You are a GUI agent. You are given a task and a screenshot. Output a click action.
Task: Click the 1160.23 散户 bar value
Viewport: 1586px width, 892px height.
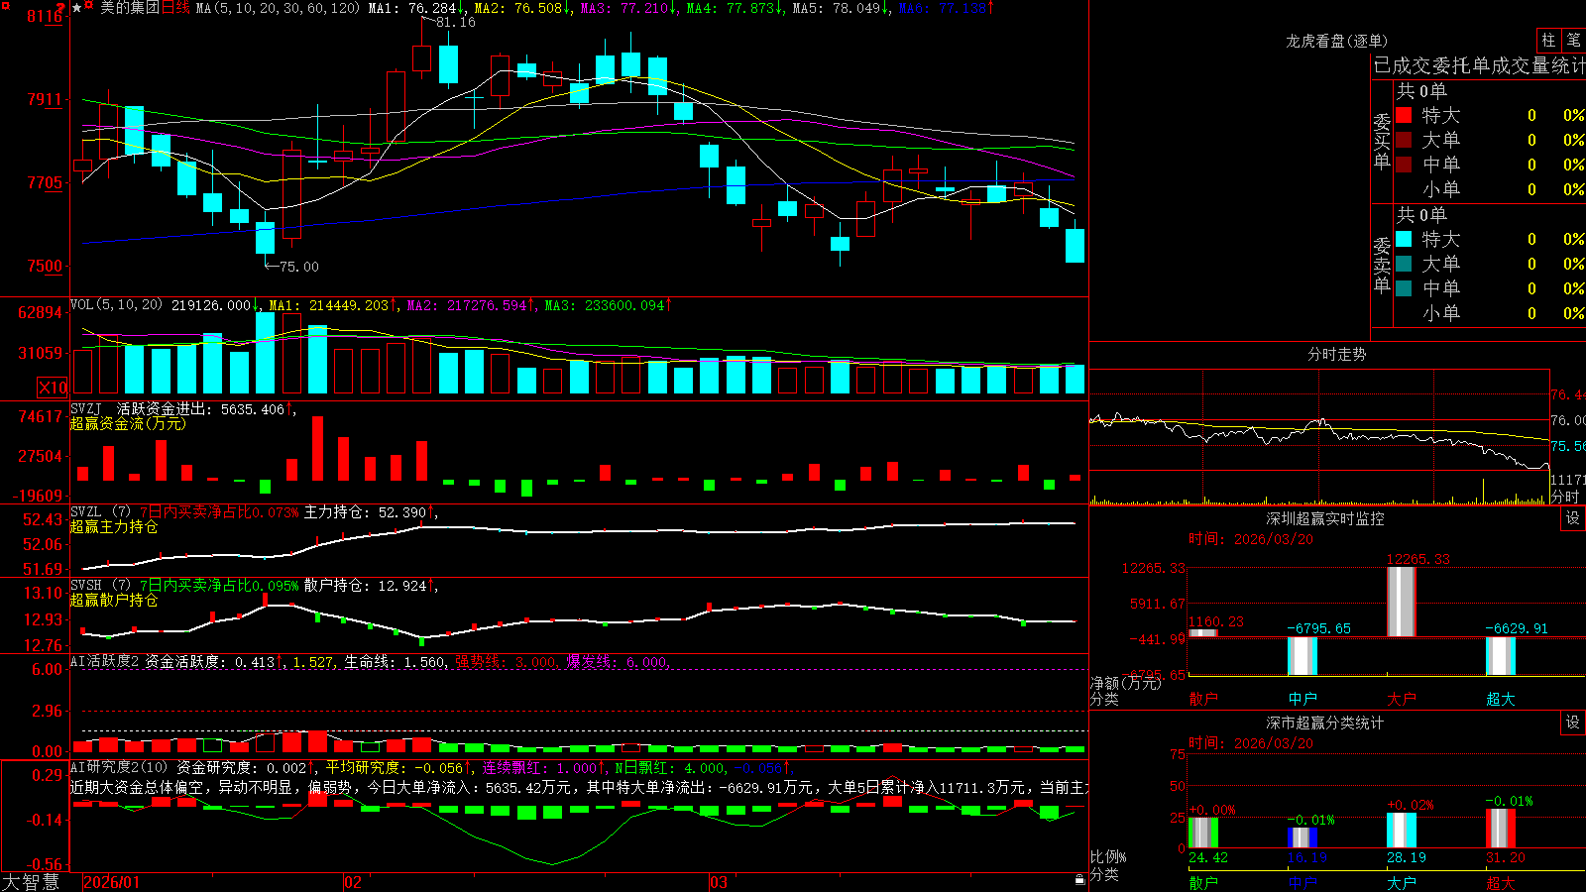1215,621
